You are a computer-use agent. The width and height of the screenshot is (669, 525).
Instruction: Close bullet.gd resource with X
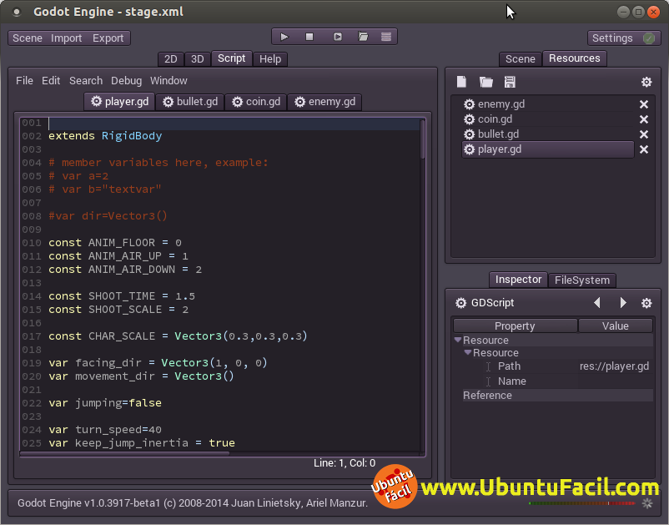coord(644,134)
